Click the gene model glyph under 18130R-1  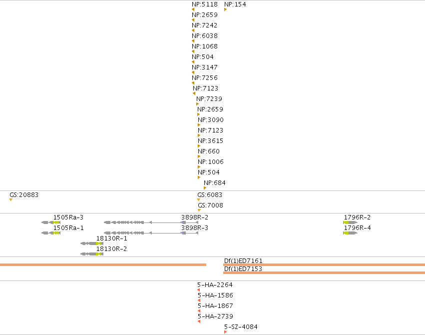(92, 243)
